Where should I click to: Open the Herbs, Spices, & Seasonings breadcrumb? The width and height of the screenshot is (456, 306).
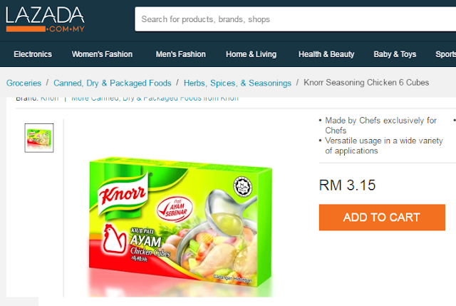[237, 83]
